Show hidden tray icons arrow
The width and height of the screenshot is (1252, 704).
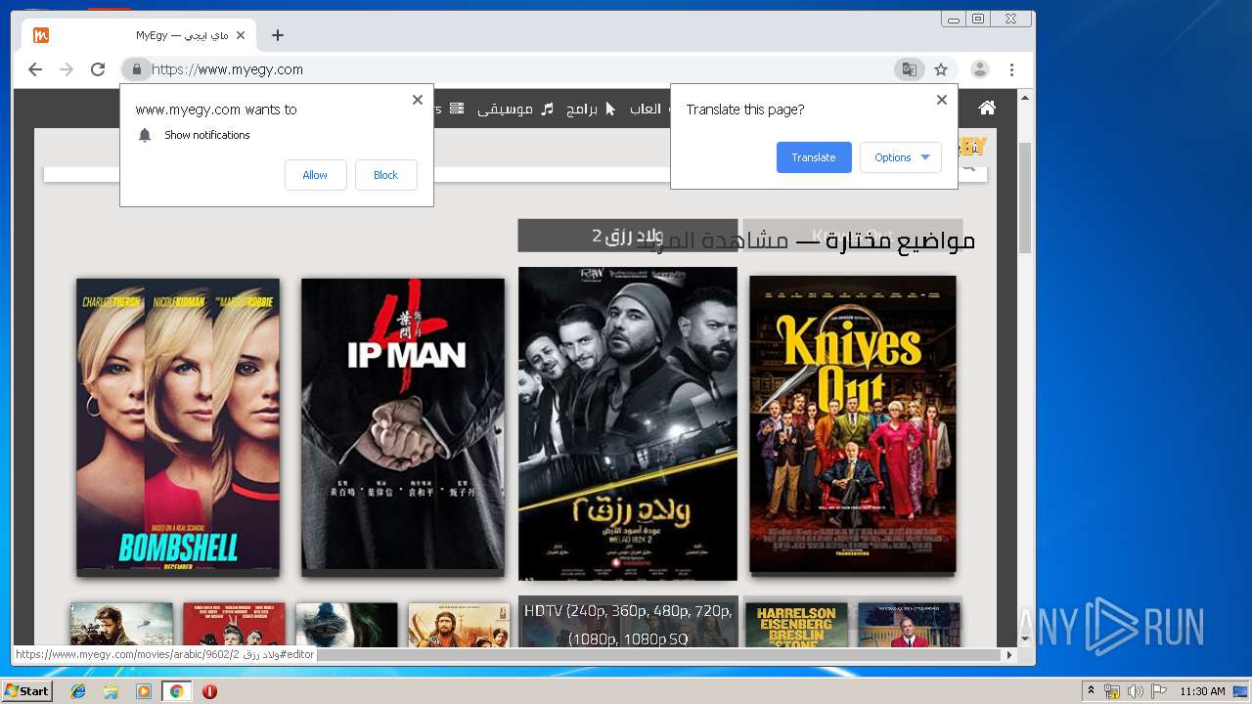[x=1091, y=690]
